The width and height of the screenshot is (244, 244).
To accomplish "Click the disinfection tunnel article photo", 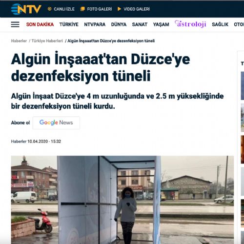I will (x=122, y=200).
